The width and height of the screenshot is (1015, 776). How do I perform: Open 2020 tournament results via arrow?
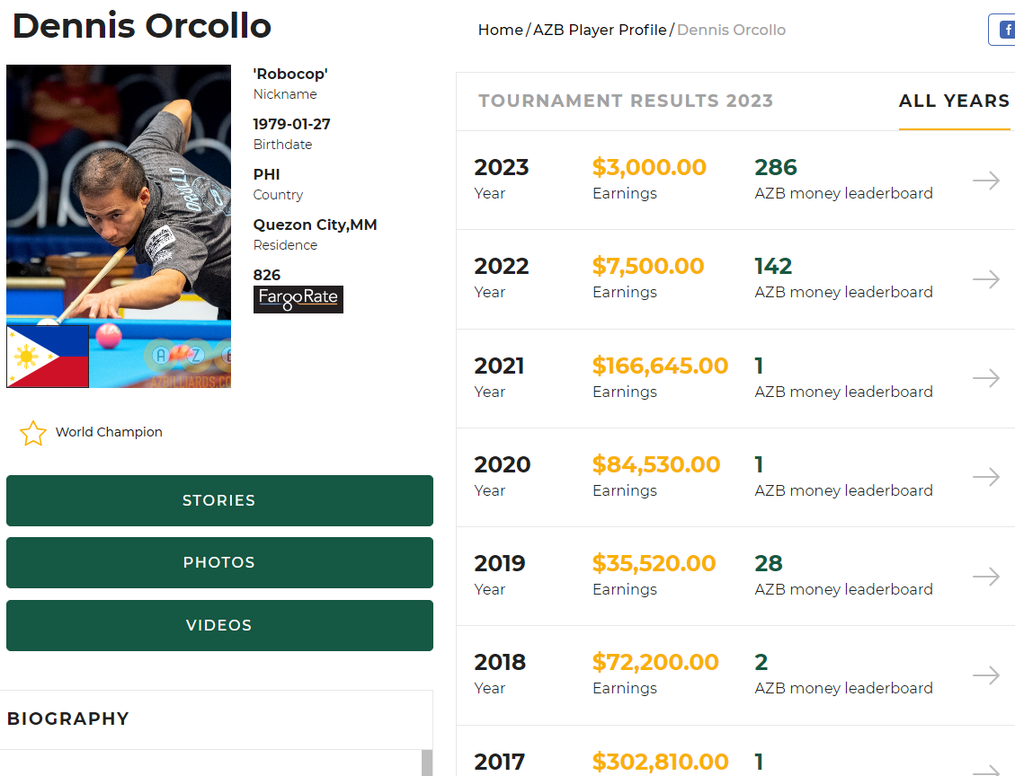985,477
